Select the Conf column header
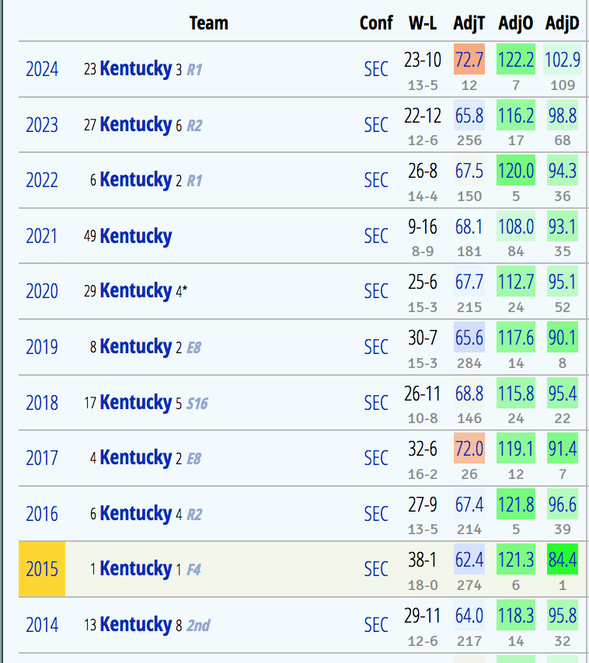The height and width of the screenshot is (663, 589). pos(376,23)
